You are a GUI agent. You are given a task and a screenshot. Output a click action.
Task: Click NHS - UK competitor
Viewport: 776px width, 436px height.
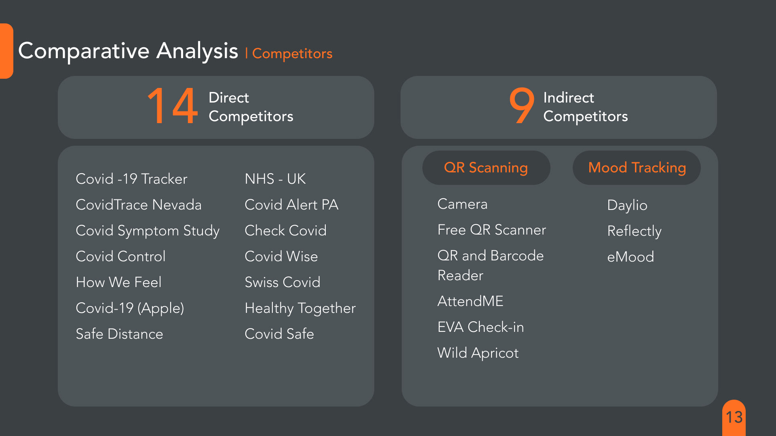(275, 179)
